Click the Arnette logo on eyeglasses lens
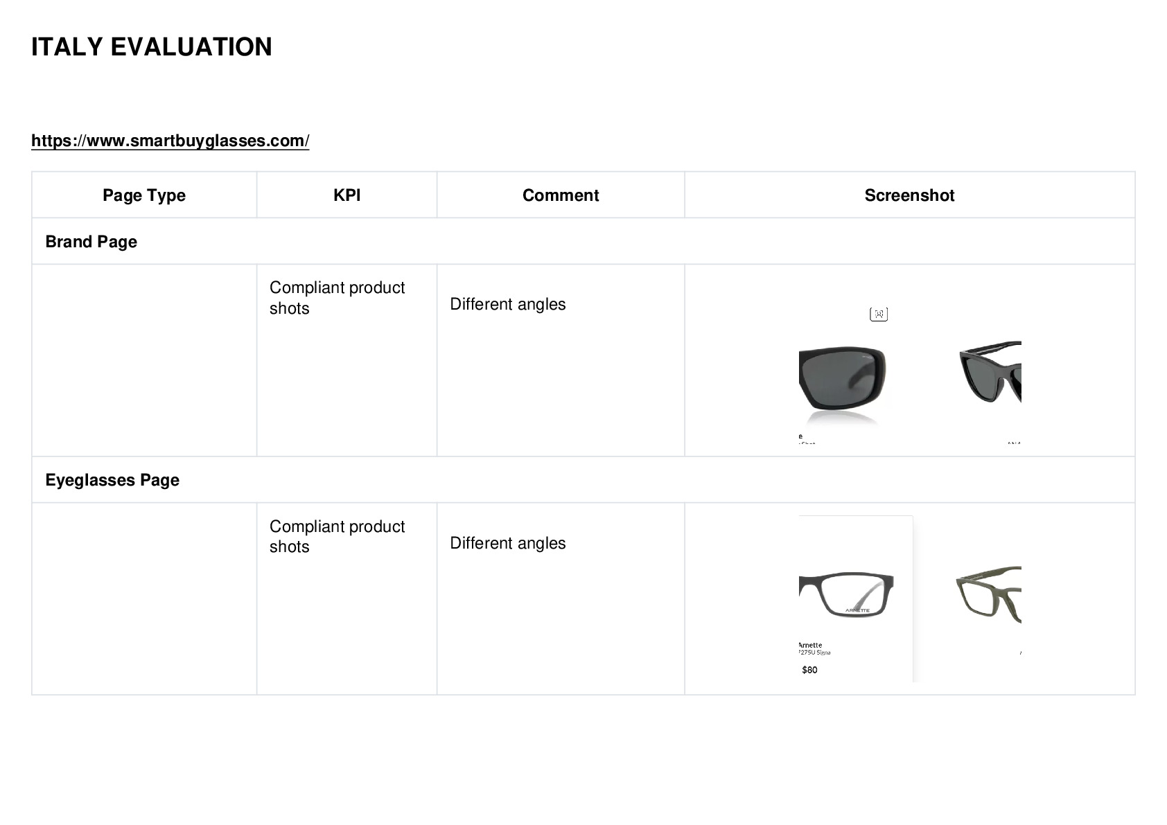 (x=857, y=610)
